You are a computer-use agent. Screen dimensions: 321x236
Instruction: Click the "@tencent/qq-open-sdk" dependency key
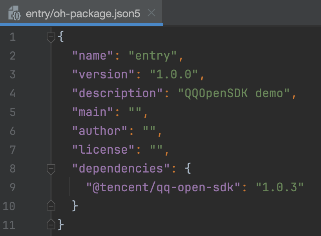click(163, 187)
